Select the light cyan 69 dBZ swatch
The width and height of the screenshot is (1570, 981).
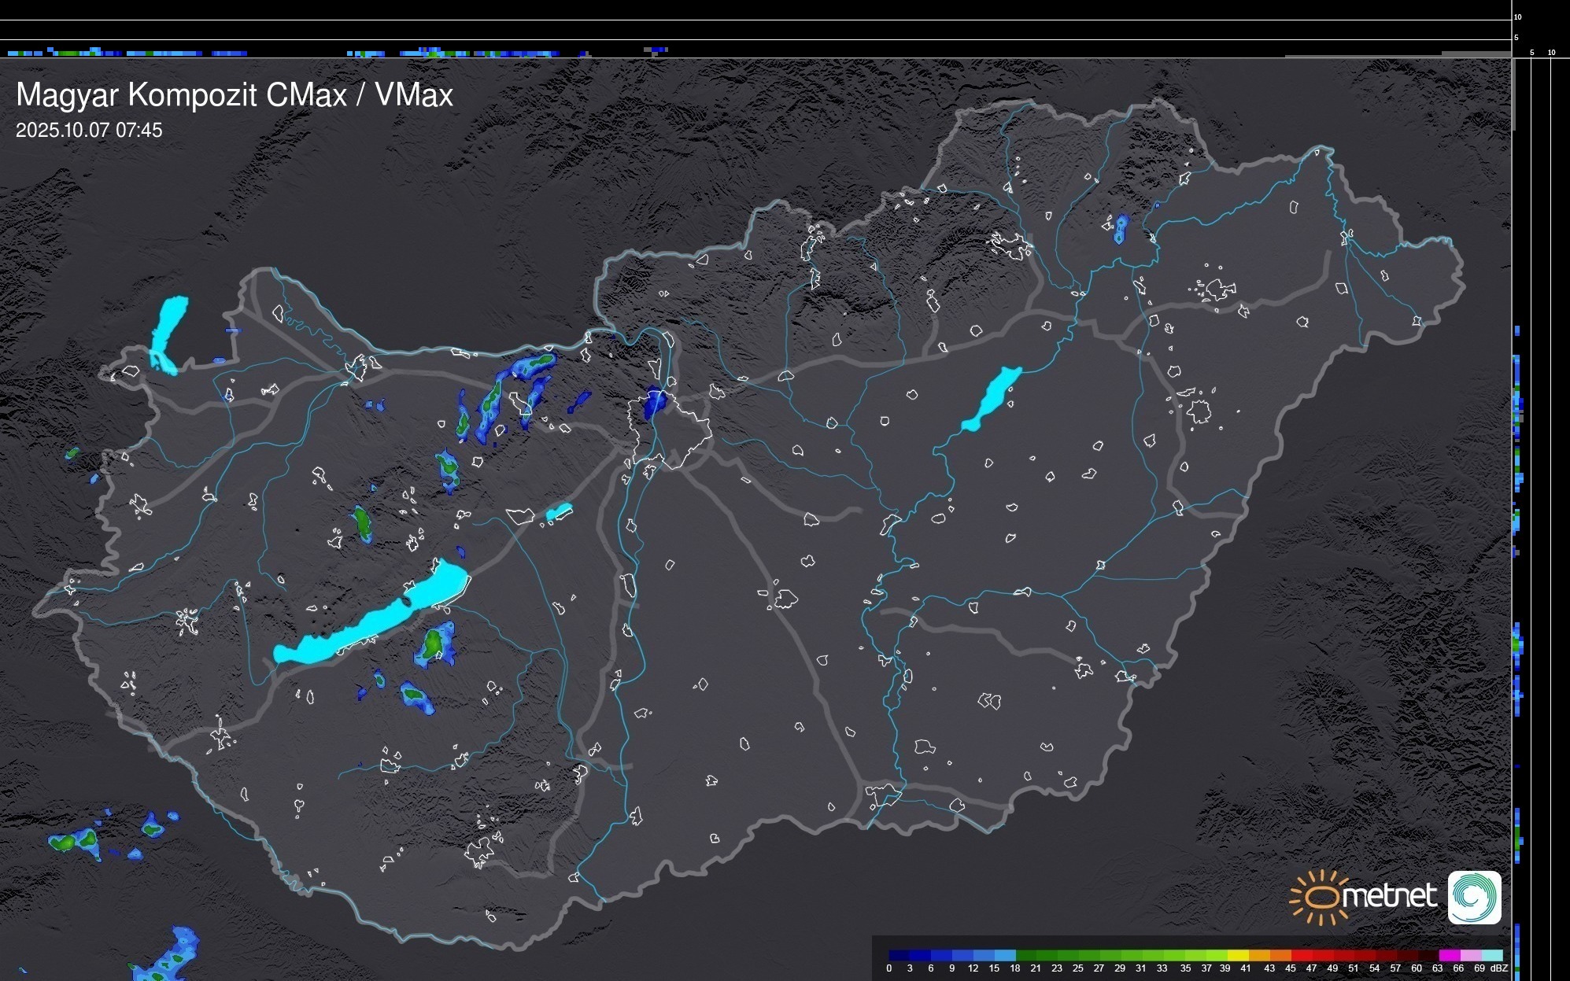1491,955
